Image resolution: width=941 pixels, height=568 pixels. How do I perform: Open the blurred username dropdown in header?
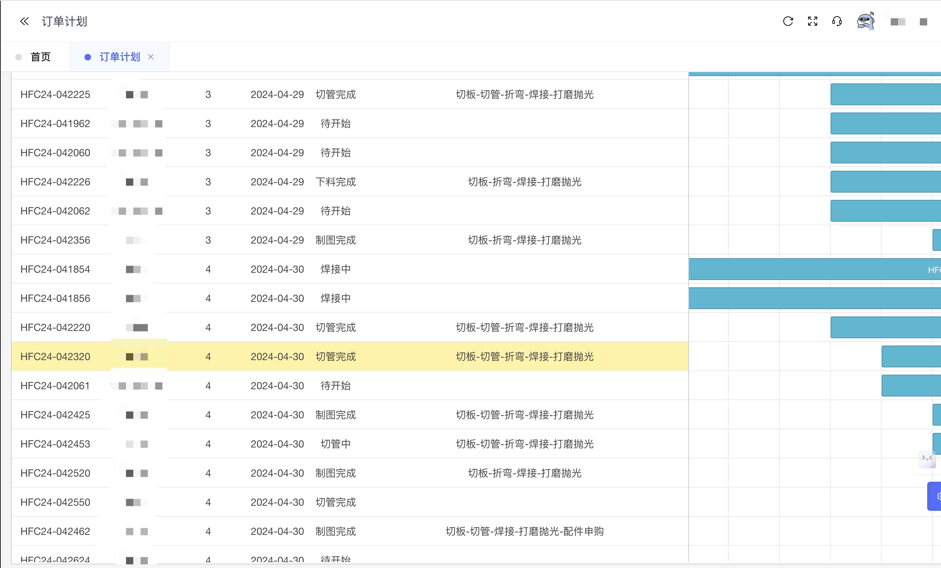click(898, 22)
